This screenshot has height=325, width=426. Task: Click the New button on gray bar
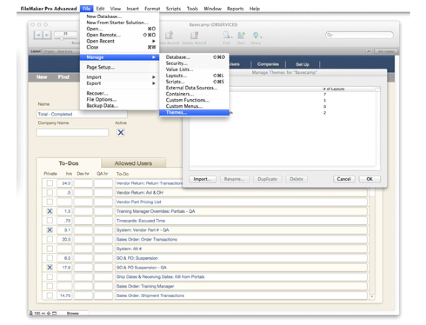42,77
